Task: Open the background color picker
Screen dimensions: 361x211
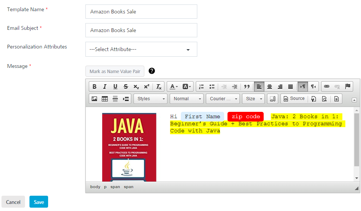Action: pos(187,86)
